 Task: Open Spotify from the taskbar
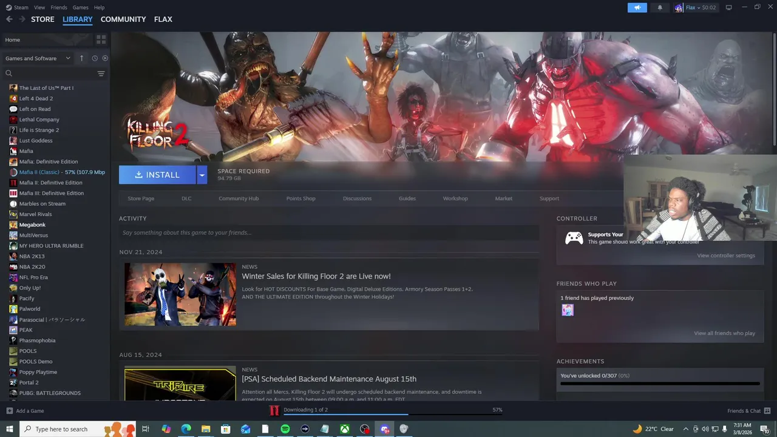pyautogui.click(x=285, y=429)
